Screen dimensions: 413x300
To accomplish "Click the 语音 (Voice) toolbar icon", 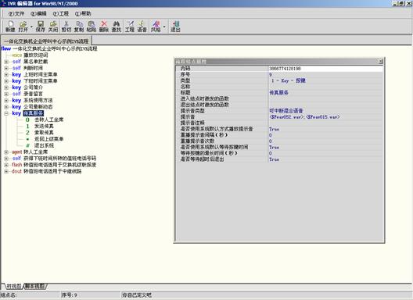I will click(x=142, y=27).
